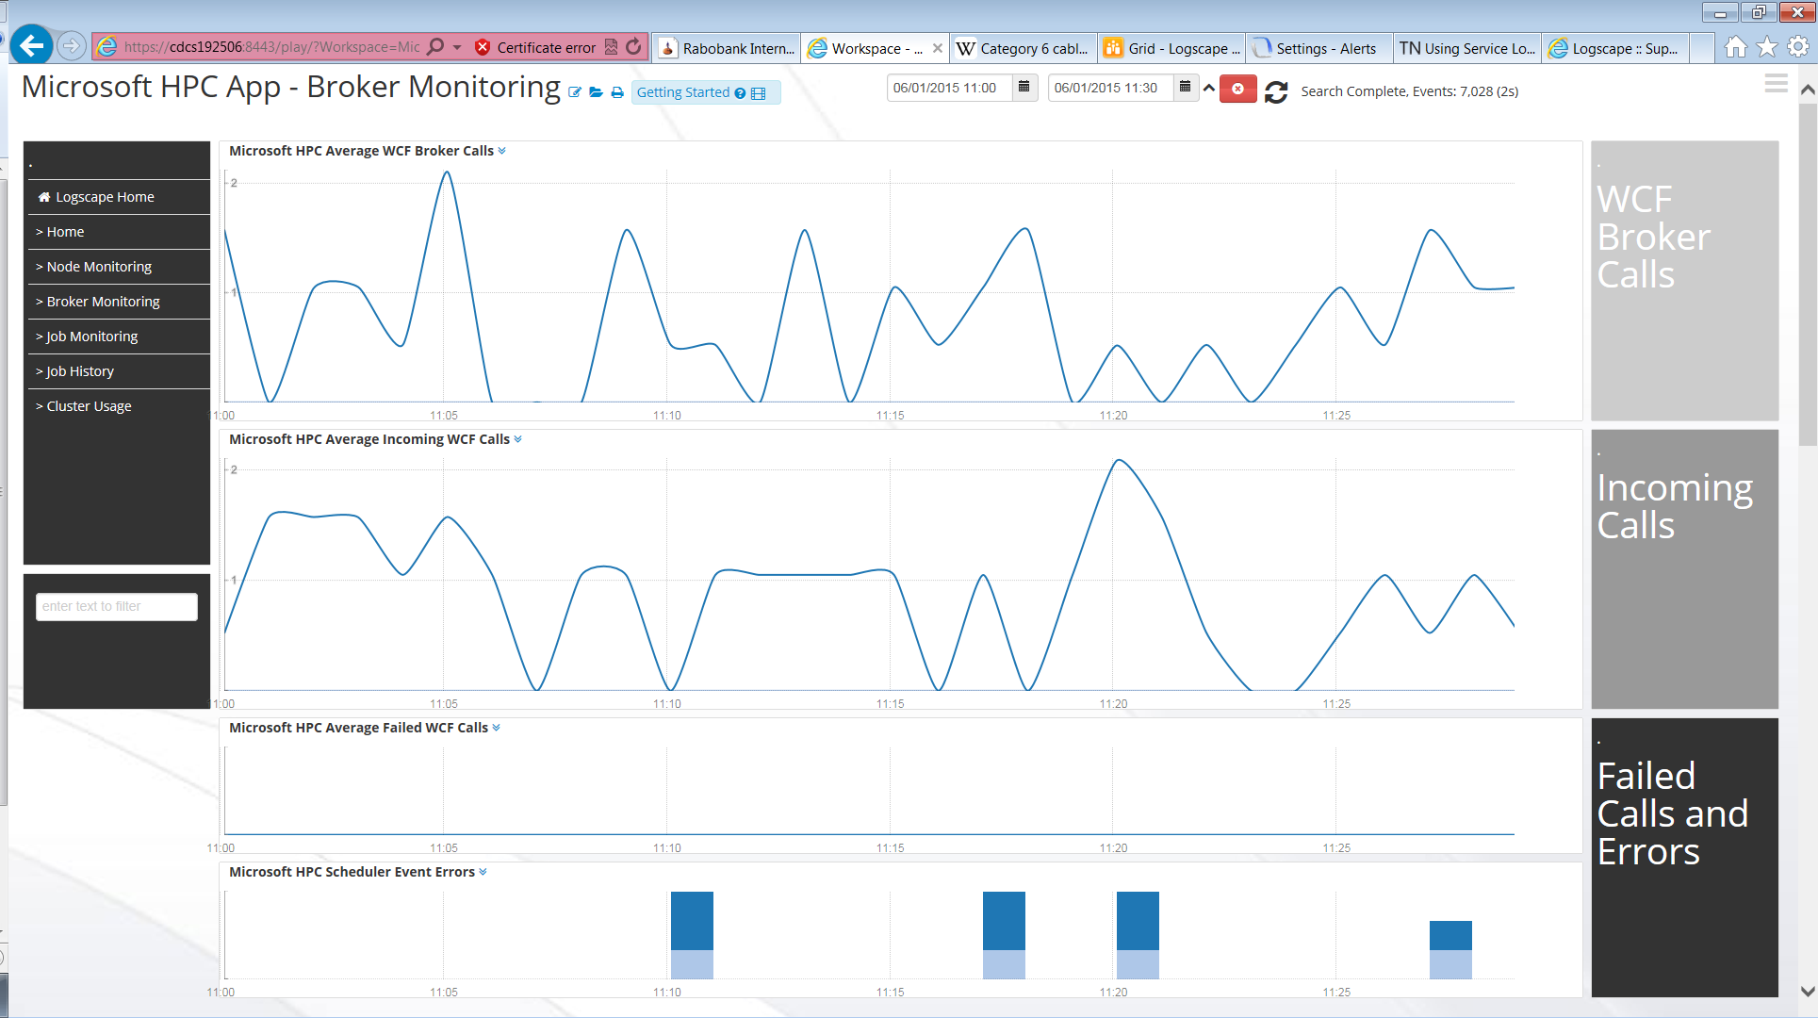This screenshot has width=1818, height=1018.
Task: Open the end date calendar picker
Action: (x=1186, y=88)
